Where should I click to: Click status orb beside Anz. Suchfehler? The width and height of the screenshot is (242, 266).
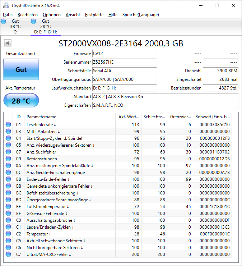(8, 152)
